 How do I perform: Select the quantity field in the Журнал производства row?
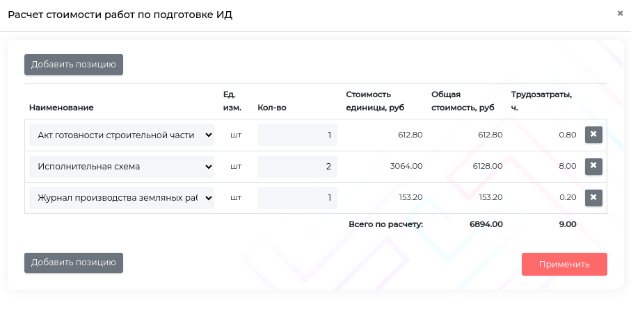[x=297, y=198]
